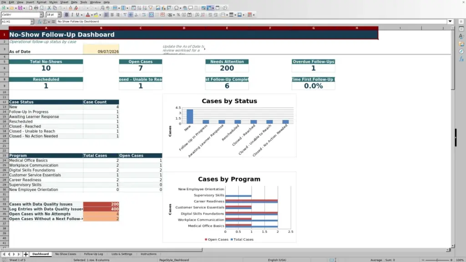
Task: Click the Font Color red A swatch
Action: pyautogui.click(x=88, y=15)
